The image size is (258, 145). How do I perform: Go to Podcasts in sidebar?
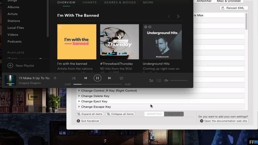pyautogui.click(x=15, y=41)
